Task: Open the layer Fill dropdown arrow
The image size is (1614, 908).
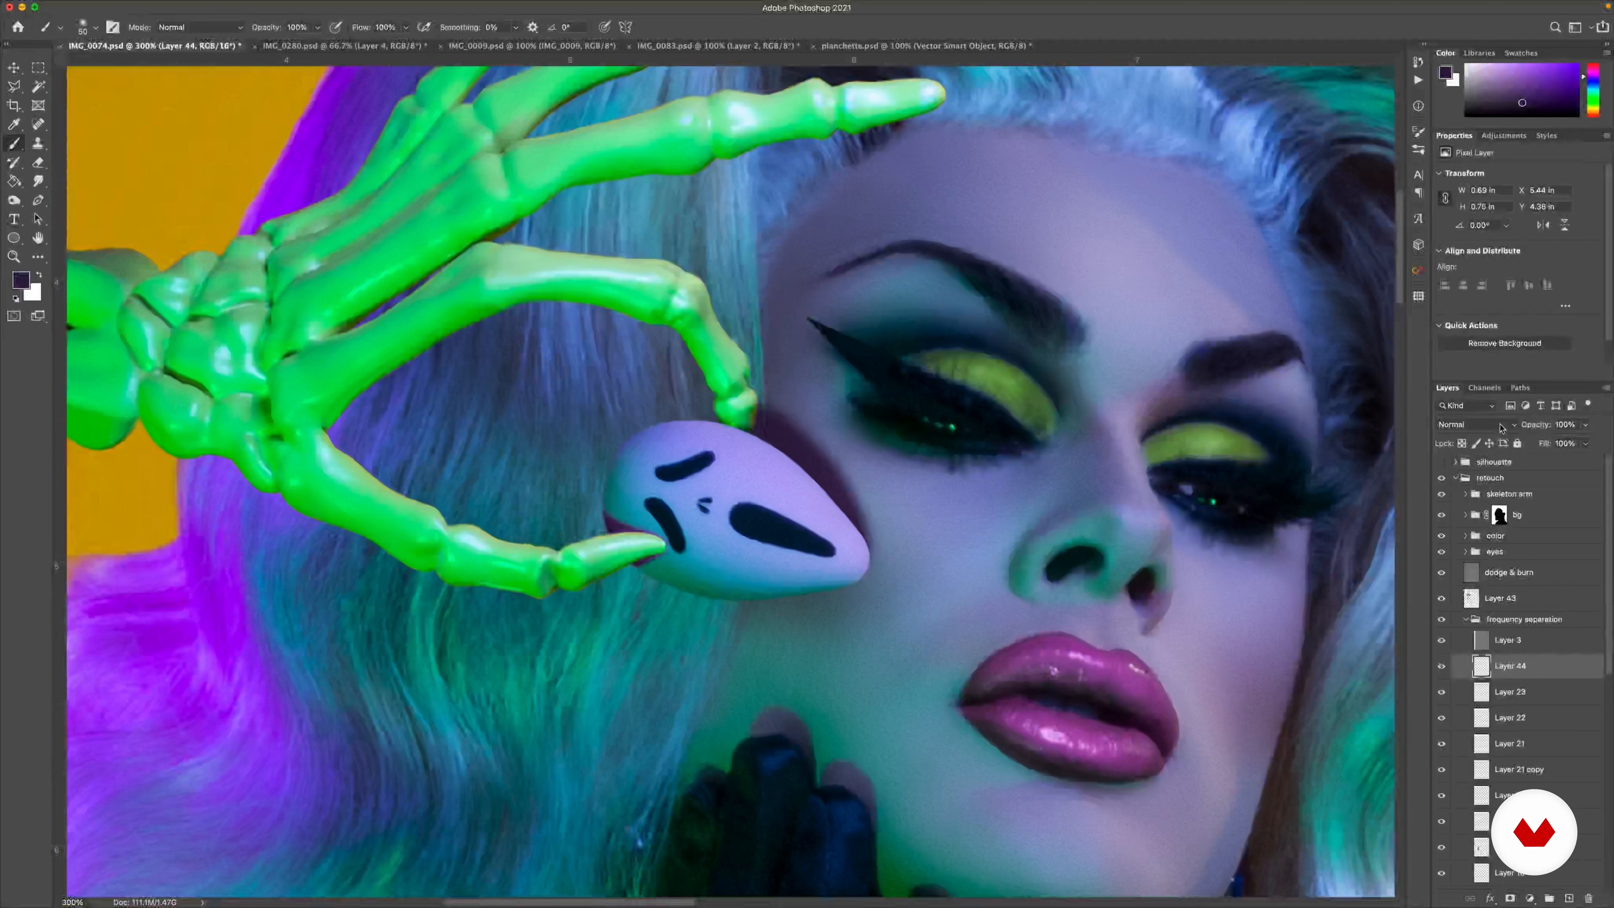Action: tap(1585, 443)
